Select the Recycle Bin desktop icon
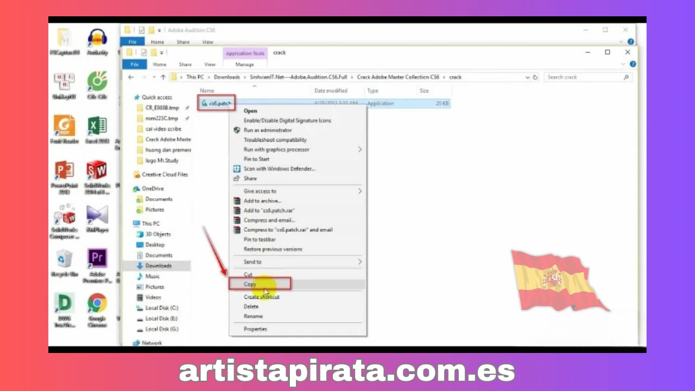The width and height of the screenshot is (695, 391). click(x=64, y=263)
